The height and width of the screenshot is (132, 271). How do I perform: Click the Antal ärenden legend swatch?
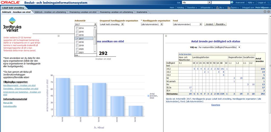point(148,95)
